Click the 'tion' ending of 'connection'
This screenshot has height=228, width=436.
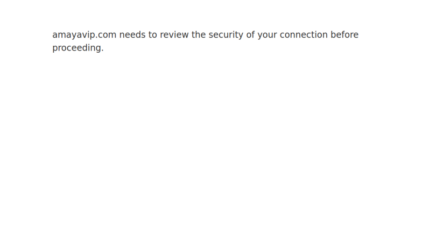[x=319, y=35]
